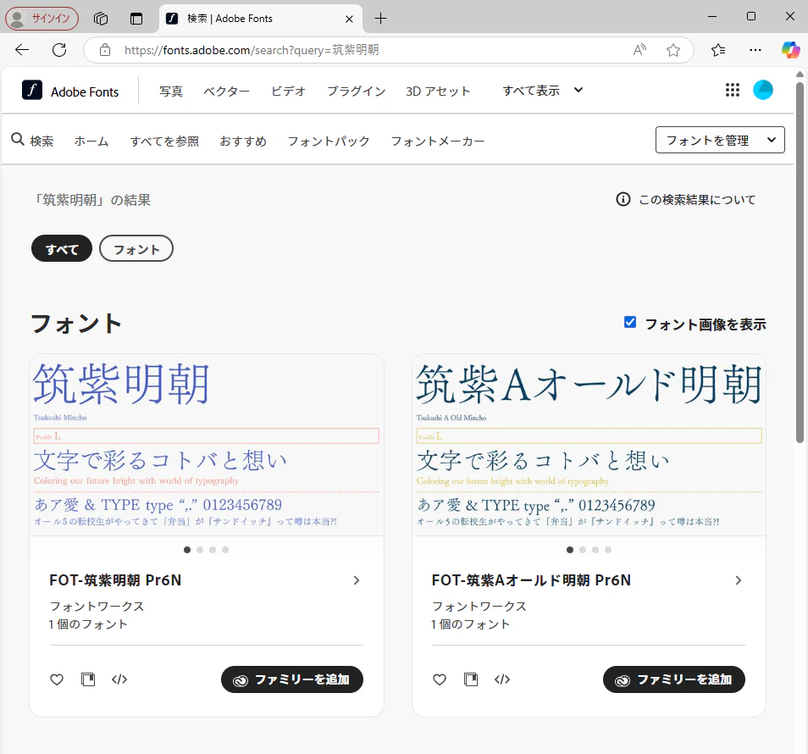808x754 pixels.
Task: Open the tab actions menu icon
Action: coord(136,19)
